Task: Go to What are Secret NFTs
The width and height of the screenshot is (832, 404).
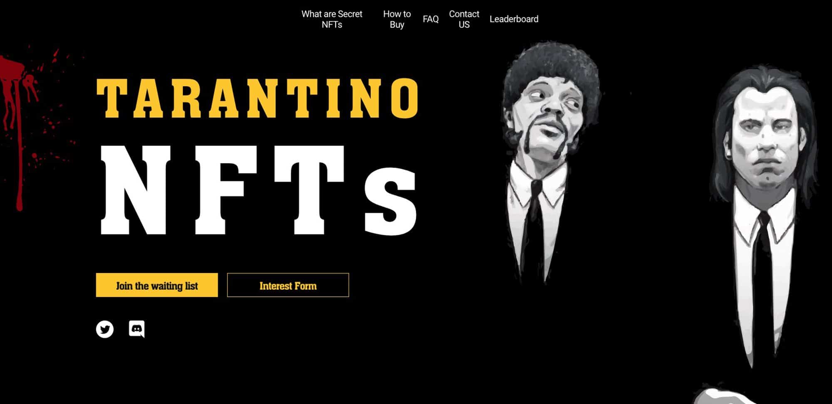Action: (x=332, y=19)
